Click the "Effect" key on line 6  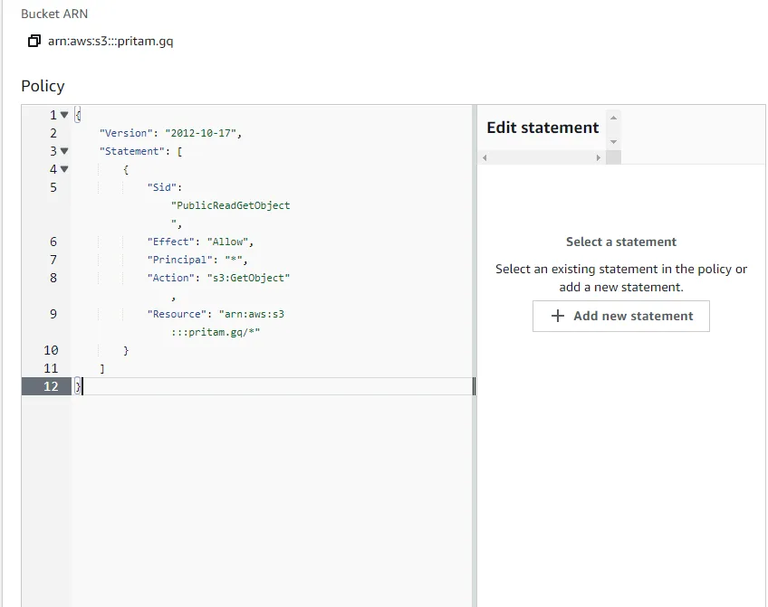click(171, 242)
